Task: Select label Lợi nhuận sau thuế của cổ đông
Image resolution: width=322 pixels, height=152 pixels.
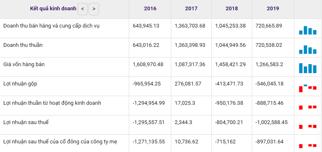Action: point(60,142)
